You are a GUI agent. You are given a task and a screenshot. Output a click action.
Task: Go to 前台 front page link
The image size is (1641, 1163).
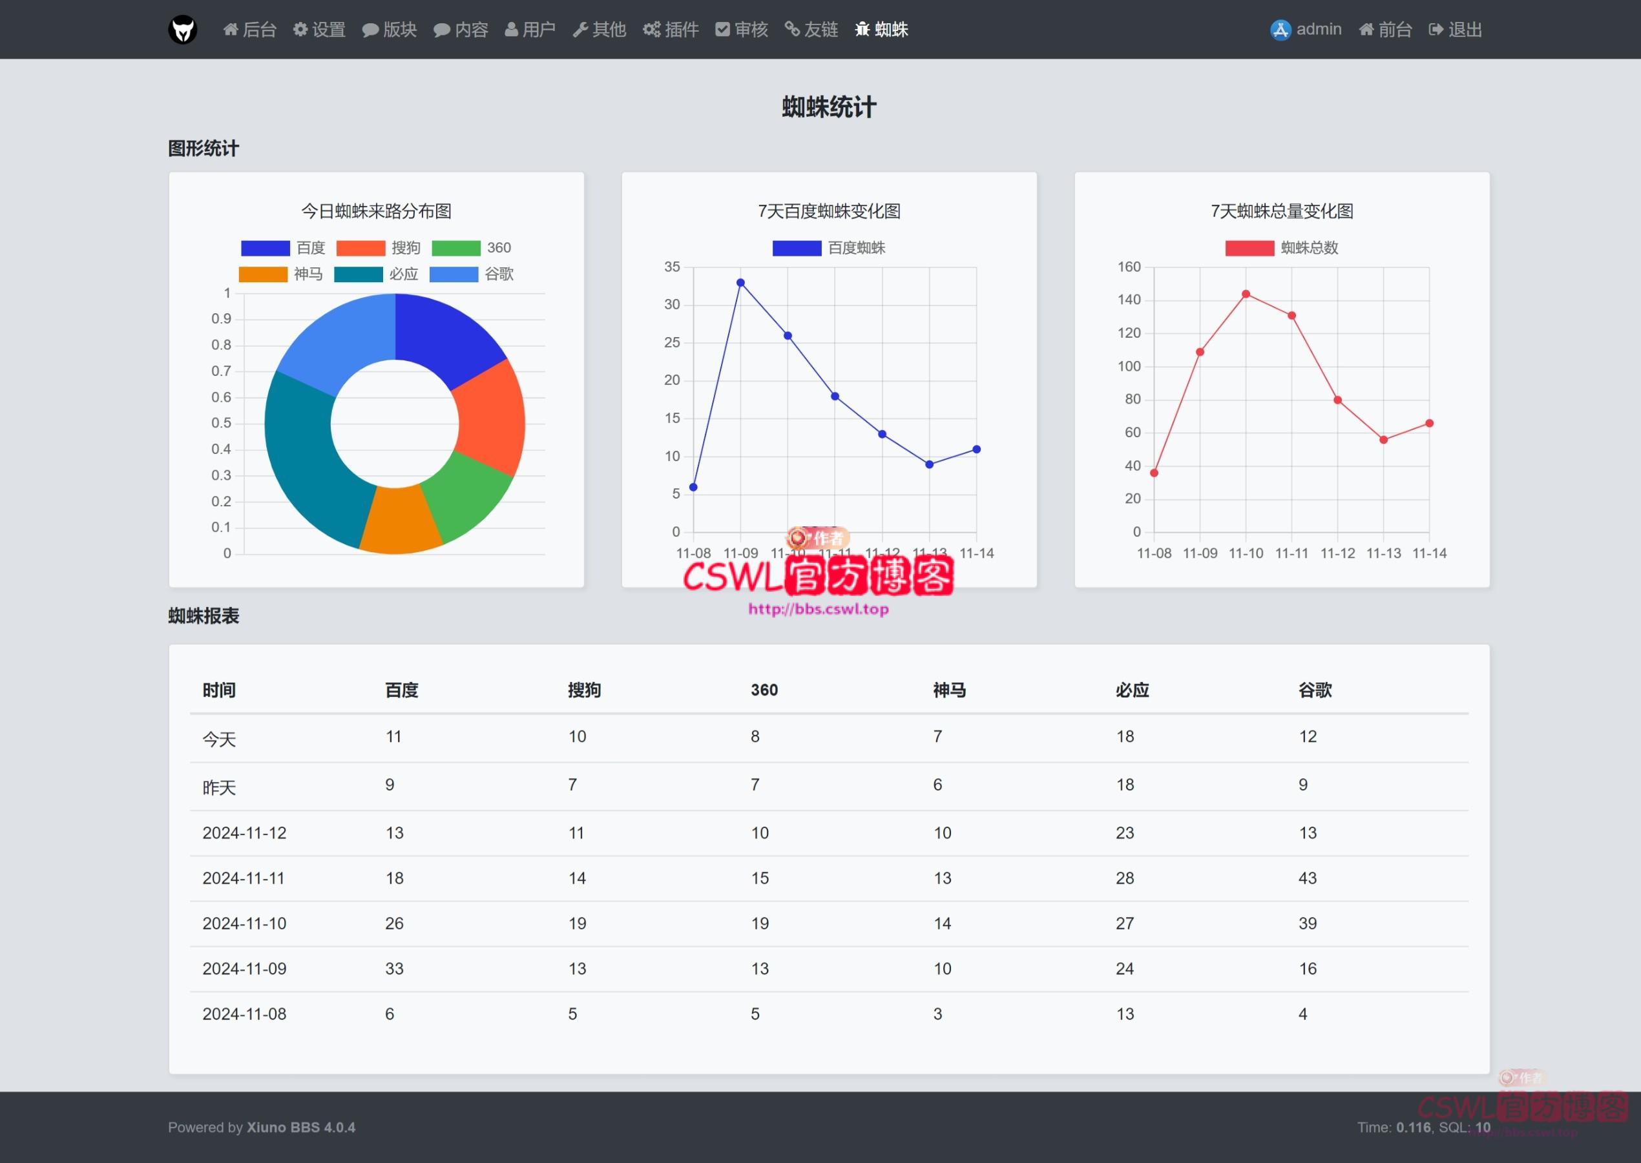point(1385,29)
